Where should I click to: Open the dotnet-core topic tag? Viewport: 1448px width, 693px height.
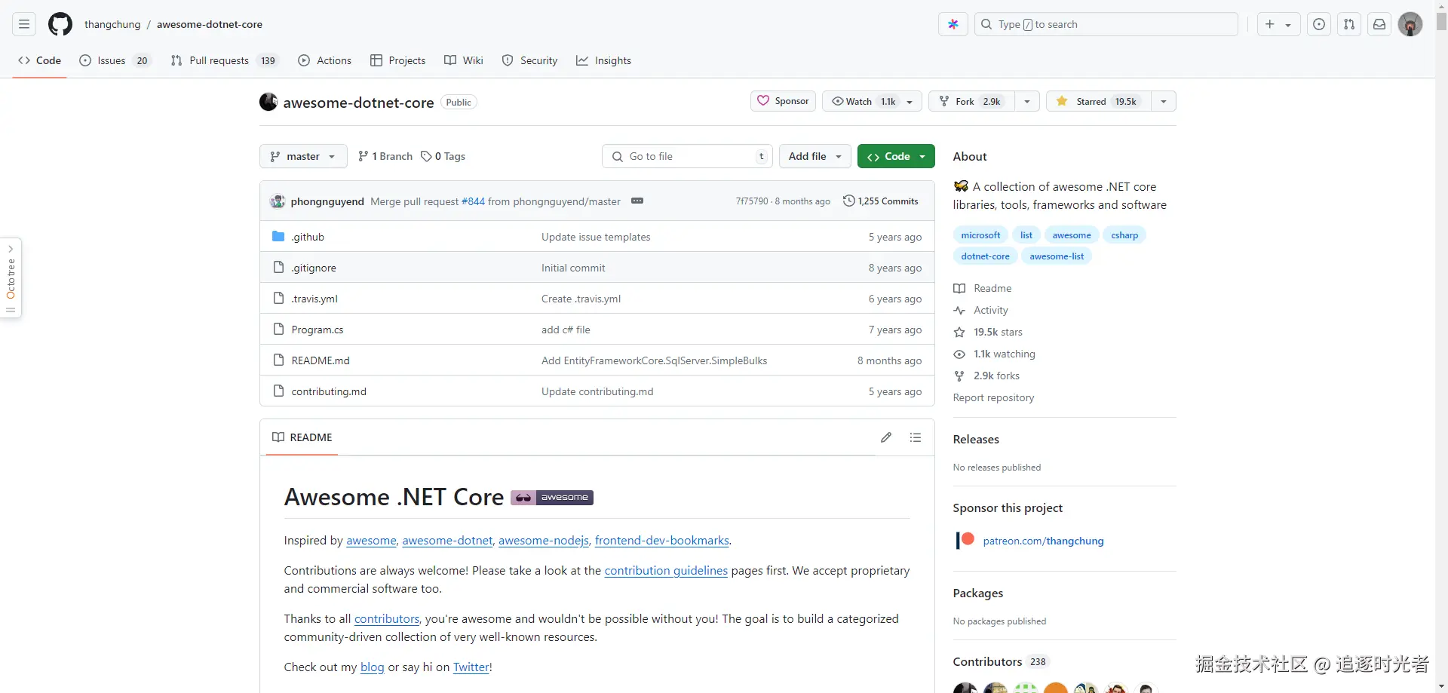(985, 256)
